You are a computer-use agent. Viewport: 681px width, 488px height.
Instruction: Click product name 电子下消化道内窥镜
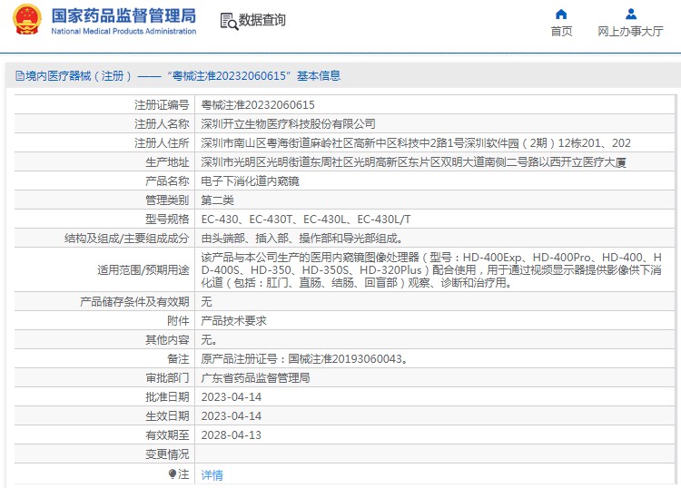point(251,181)
